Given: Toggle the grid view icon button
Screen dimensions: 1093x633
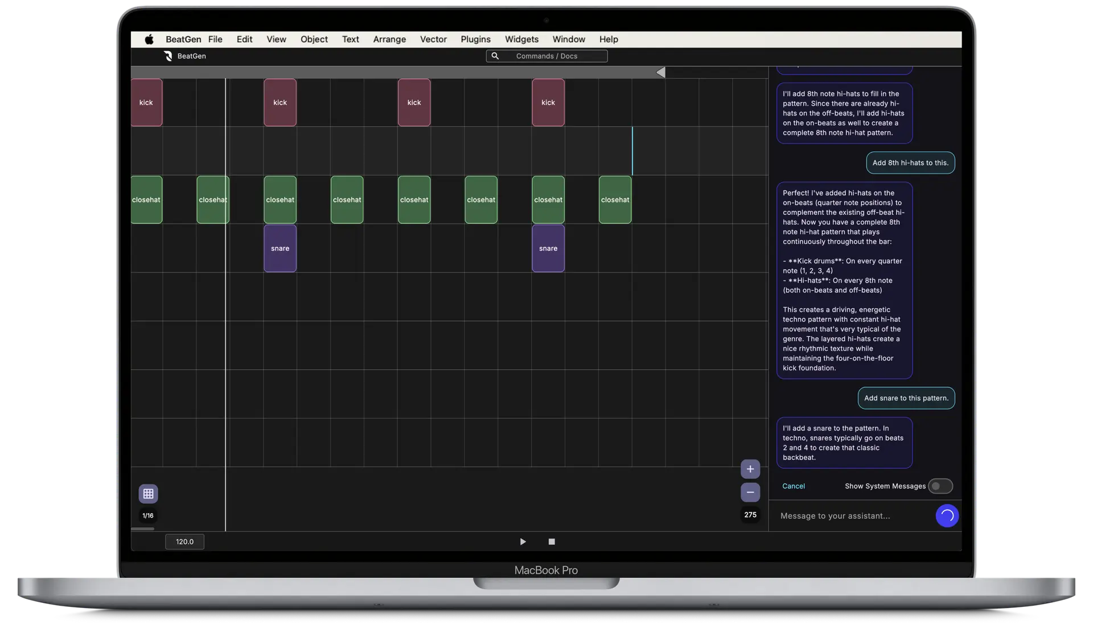Looking at the screenshot, I should point(148,494).
